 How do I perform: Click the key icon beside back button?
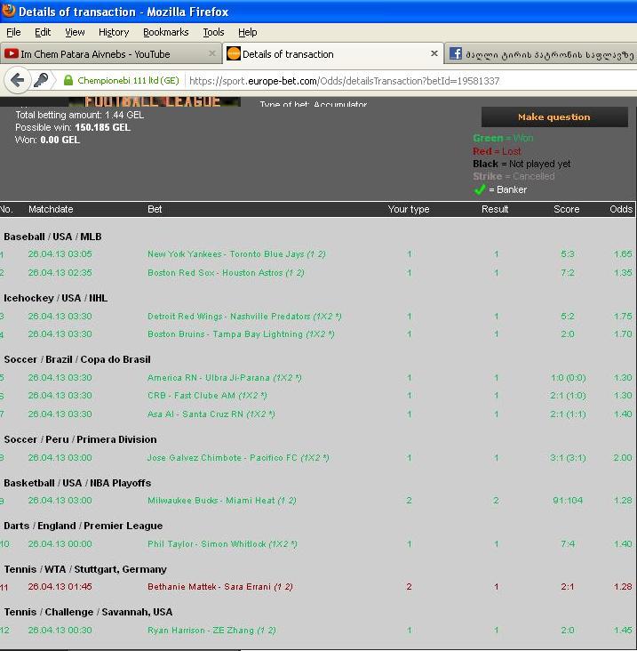point(41,80)
